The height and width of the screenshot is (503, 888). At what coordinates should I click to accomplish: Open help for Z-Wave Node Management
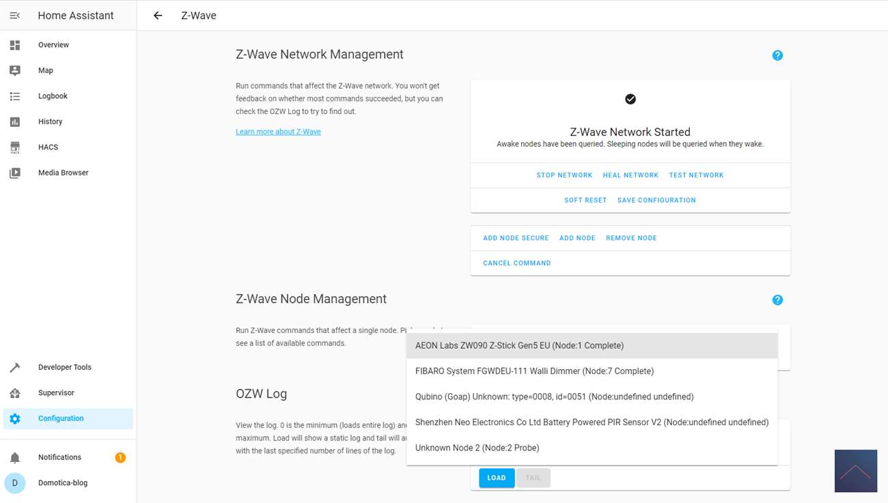777,300
